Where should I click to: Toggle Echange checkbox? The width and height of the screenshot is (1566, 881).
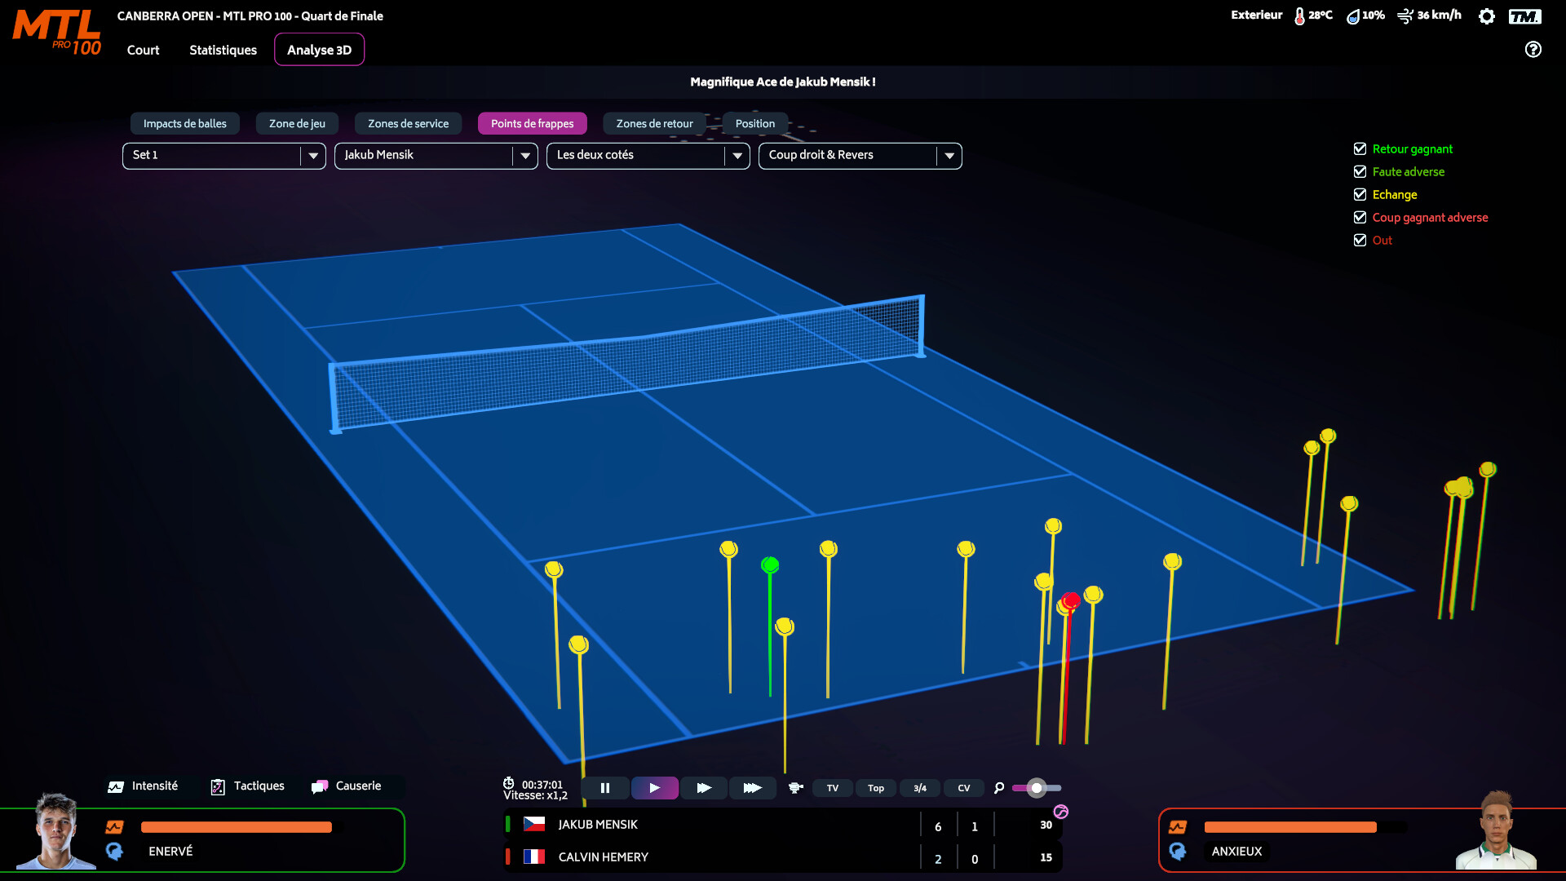click(1360, 194)
